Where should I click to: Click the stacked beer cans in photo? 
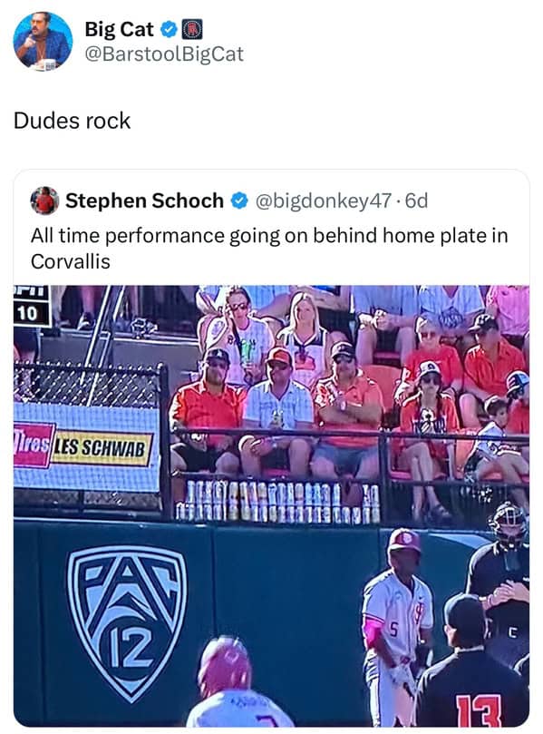click(278, 502)
